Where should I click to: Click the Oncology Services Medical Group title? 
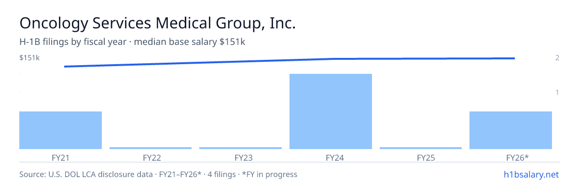coord(157,23)
